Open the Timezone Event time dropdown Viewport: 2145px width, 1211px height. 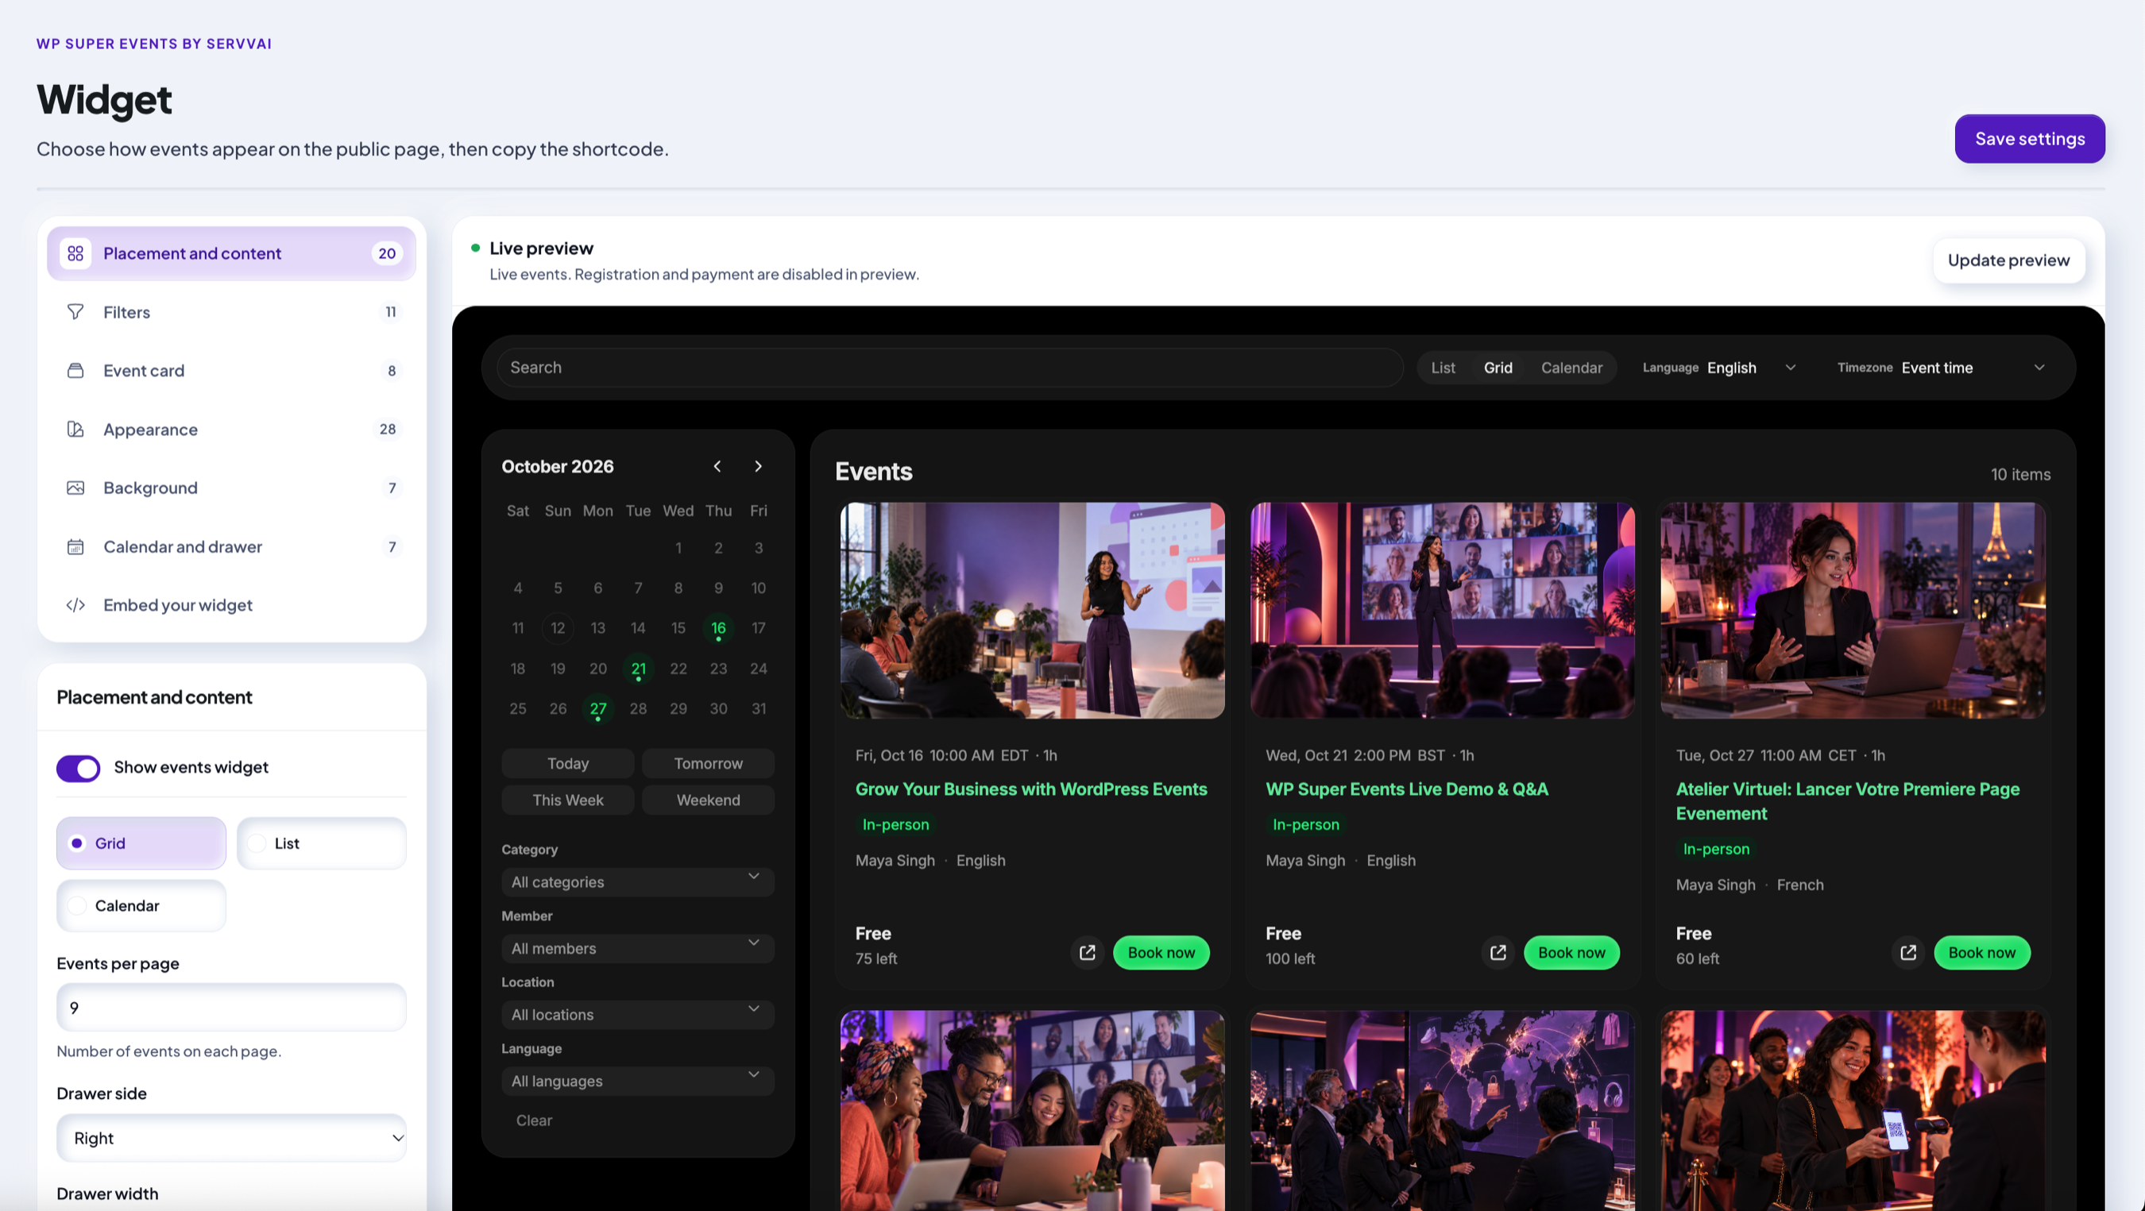tap(1973, 368)
